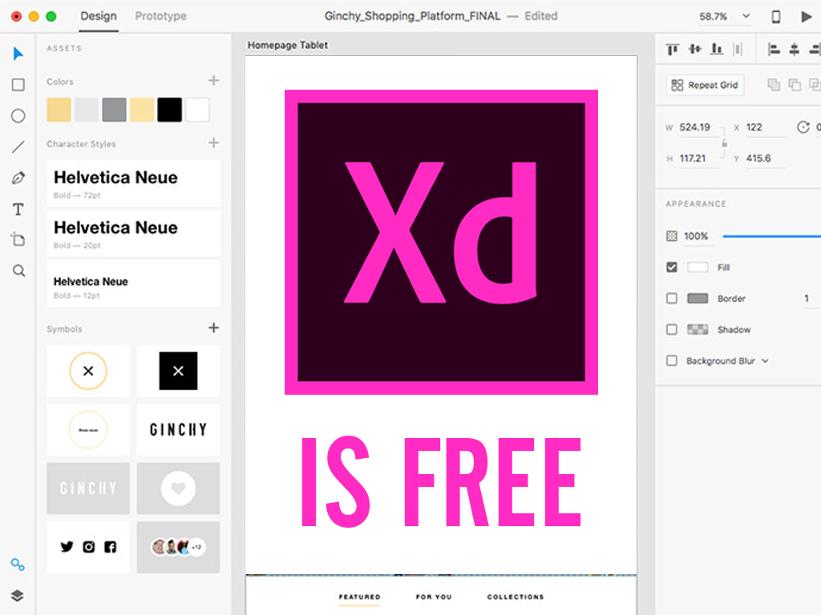Select the GINCHY black logo symbol
This screenshot has height=615, width=821.
tap(178, 429)
